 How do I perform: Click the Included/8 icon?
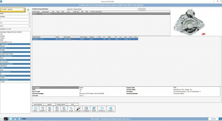click(86, 109)
